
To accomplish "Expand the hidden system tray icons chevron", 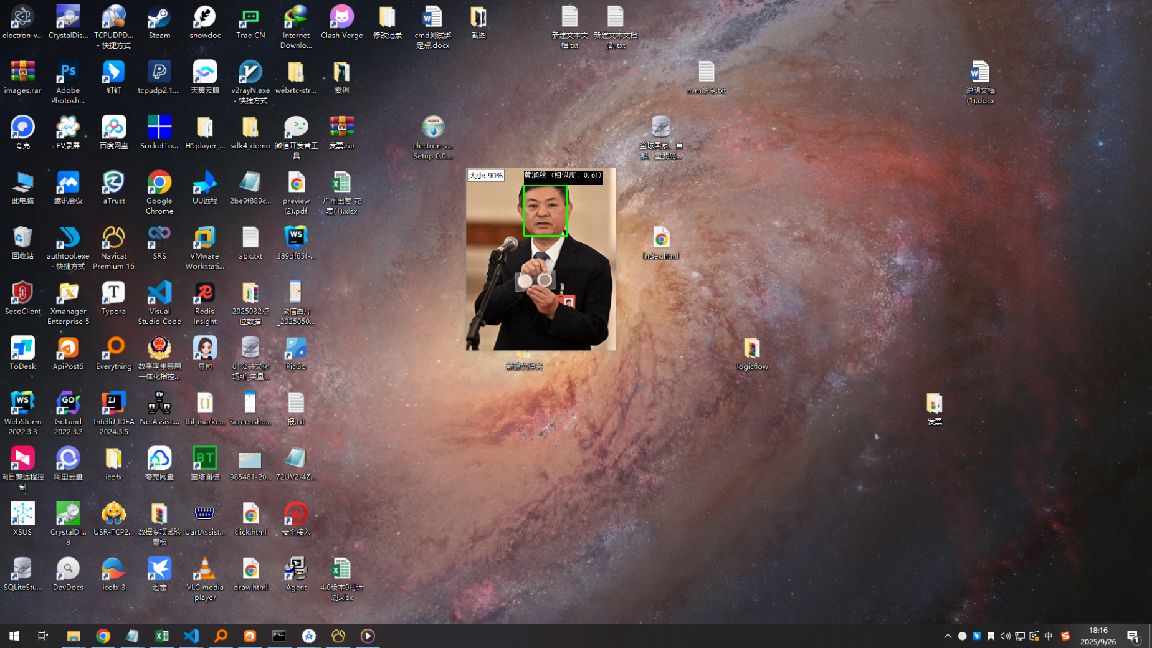I will [948, 636].
